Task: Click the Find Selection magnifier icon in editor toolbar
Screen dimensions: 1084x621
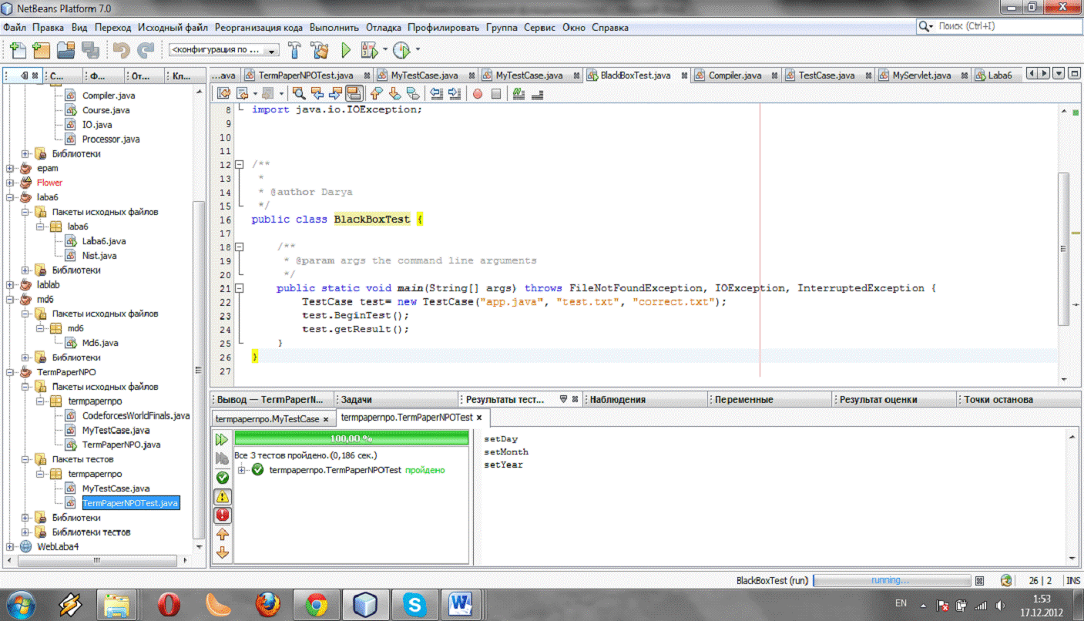Action: click(299, 94)
